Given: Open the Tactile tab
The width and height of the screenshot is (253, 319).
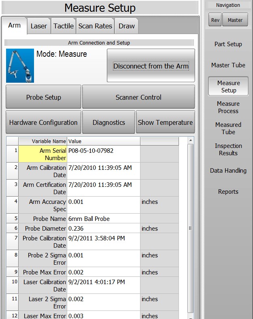Looking at the screenshot, I should tap(64, 26).
